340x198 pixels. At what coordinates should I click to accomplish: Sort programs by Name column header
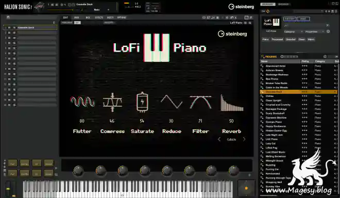pos(280,61)
